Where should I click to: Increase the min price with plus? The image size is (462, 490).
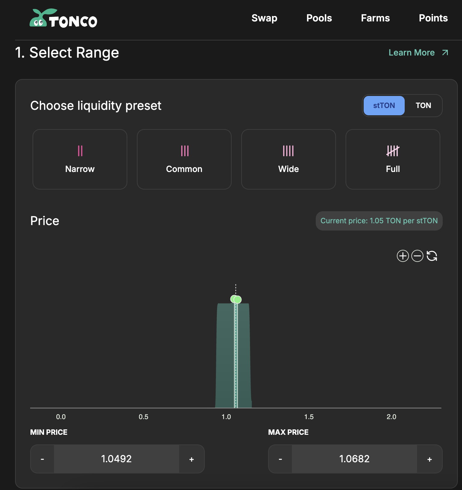click(191, 459)
